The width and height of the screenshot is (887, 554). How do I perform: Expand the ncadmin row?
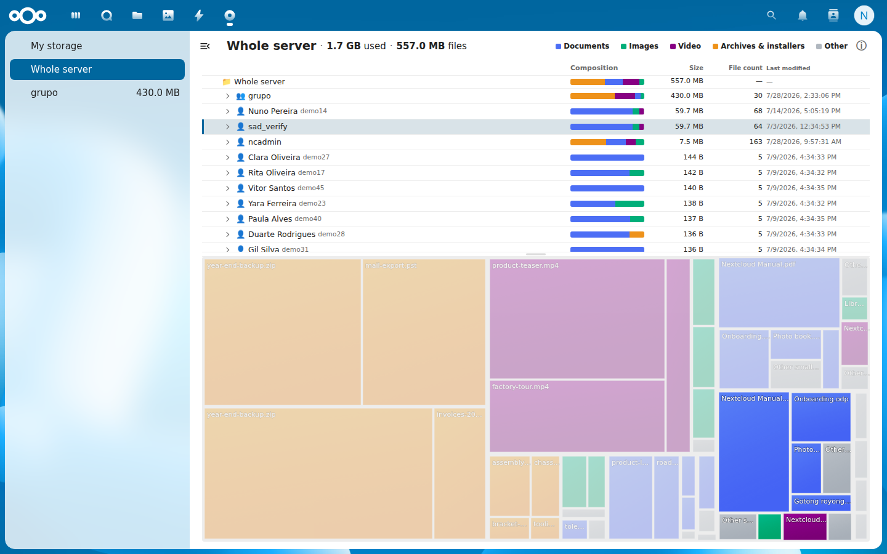coord(228,142)
